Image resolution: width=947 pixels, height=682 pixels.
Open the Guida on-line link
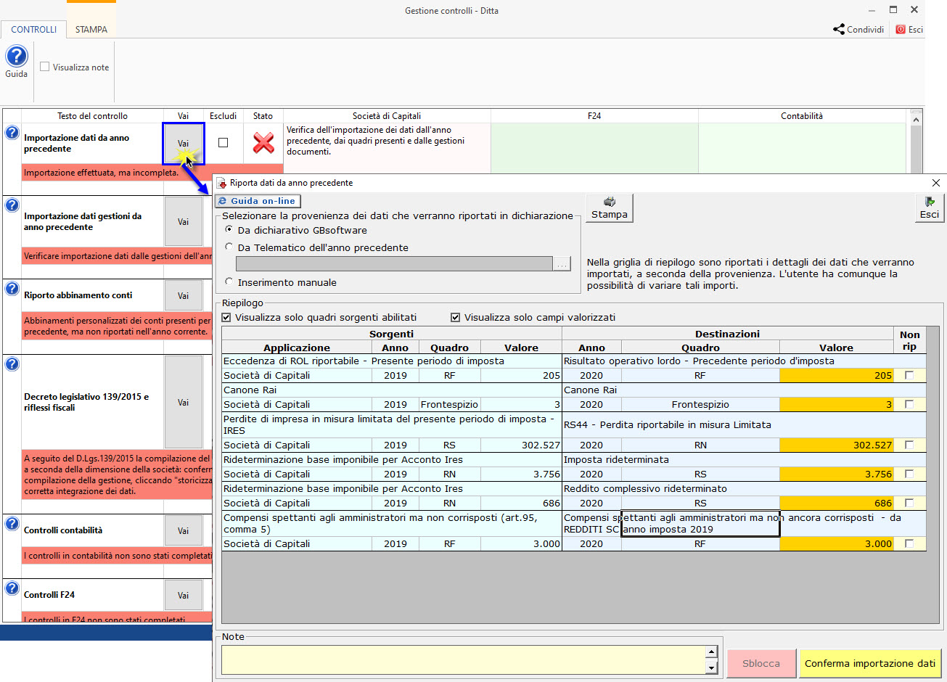click(258, 201)
